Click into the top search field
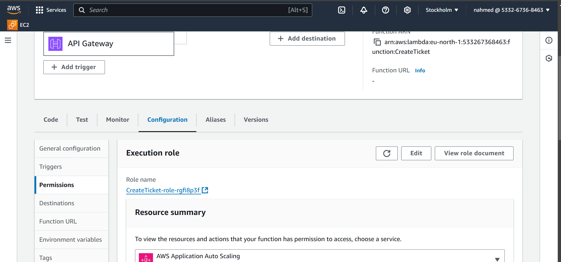The width and height of the screenshot is (561, 262). click(193, 10)
